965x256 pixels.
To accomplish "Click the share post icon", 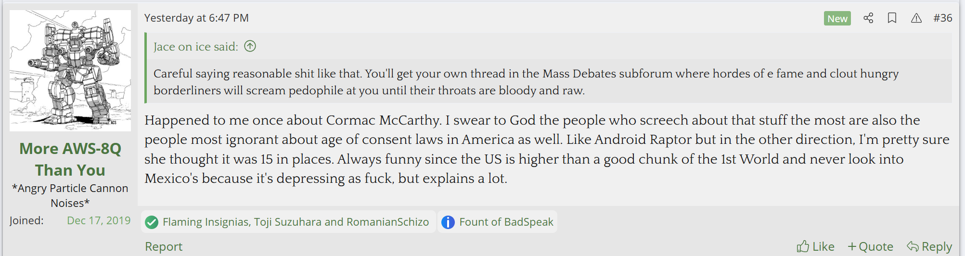I will [868, 18].
